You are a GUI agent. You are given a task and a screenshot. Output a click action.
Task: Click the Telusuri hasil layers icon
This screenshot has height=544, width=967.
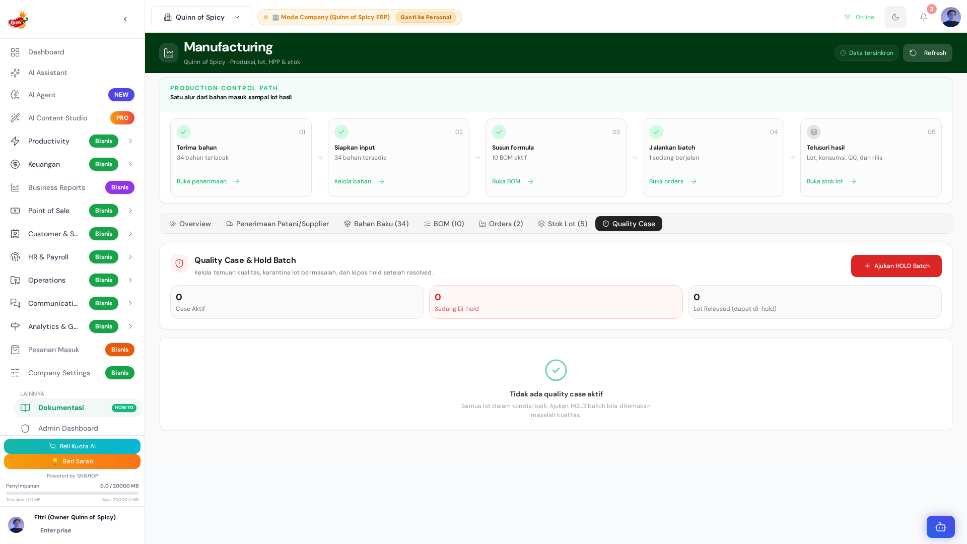coord(814,132)
